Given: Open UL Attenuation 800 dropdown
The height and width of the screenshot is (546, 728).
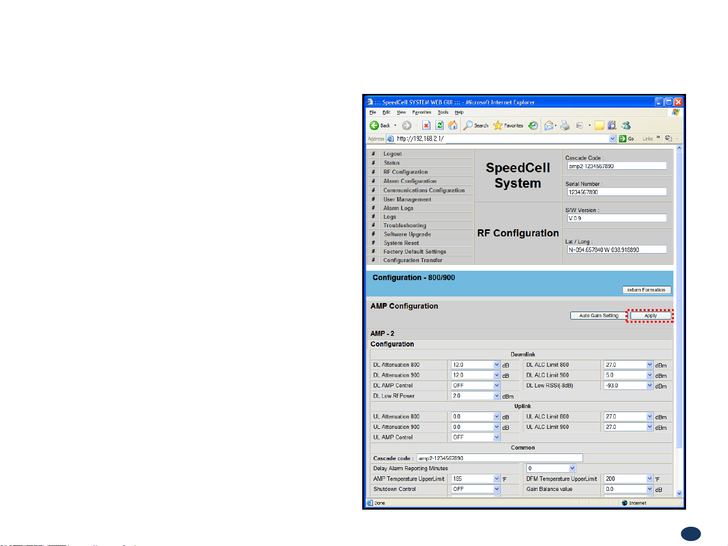Looking at the screenshot, I should [x=497, y=417].
